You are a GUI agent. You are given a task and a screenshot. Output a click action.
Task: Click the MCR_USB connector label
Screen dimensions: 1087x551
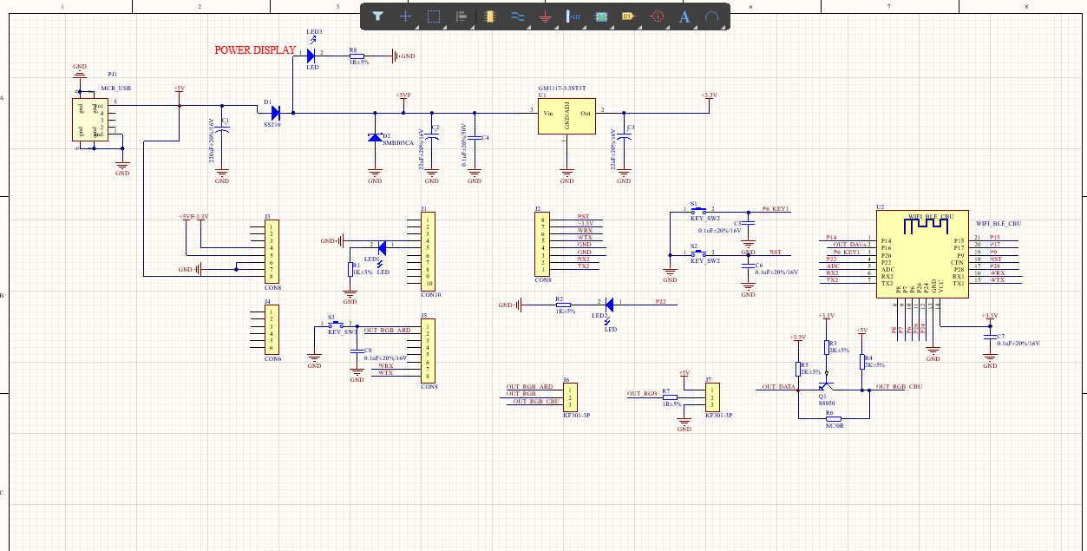click(115, 89)
